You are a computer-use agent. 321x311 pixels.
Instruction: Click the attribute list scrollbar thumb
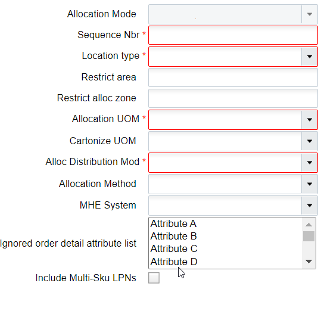point(308,237)
